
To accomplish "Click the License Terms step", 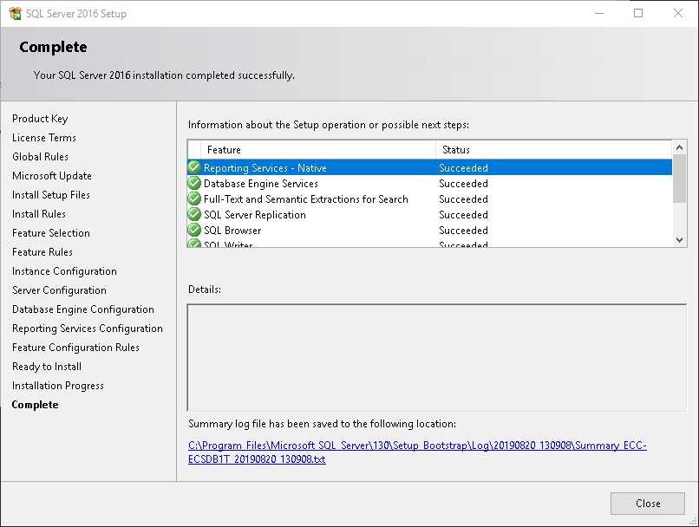I will (x=44, y=138).
